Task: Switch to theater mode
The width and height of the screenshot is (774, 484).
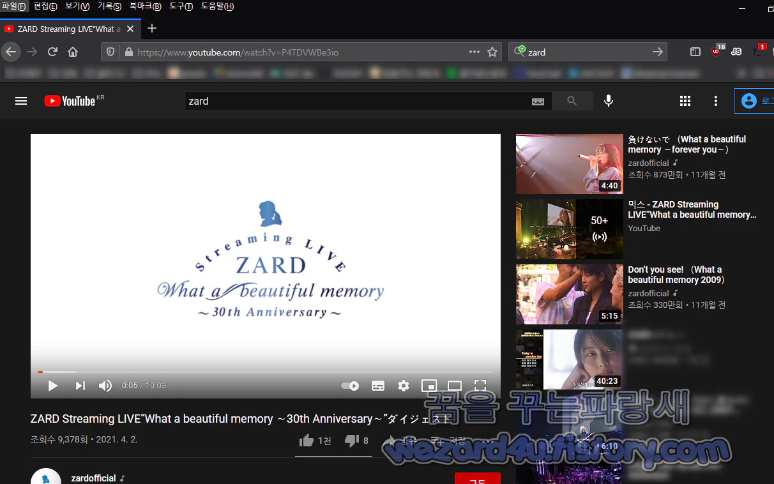Action: click(455, 386)
